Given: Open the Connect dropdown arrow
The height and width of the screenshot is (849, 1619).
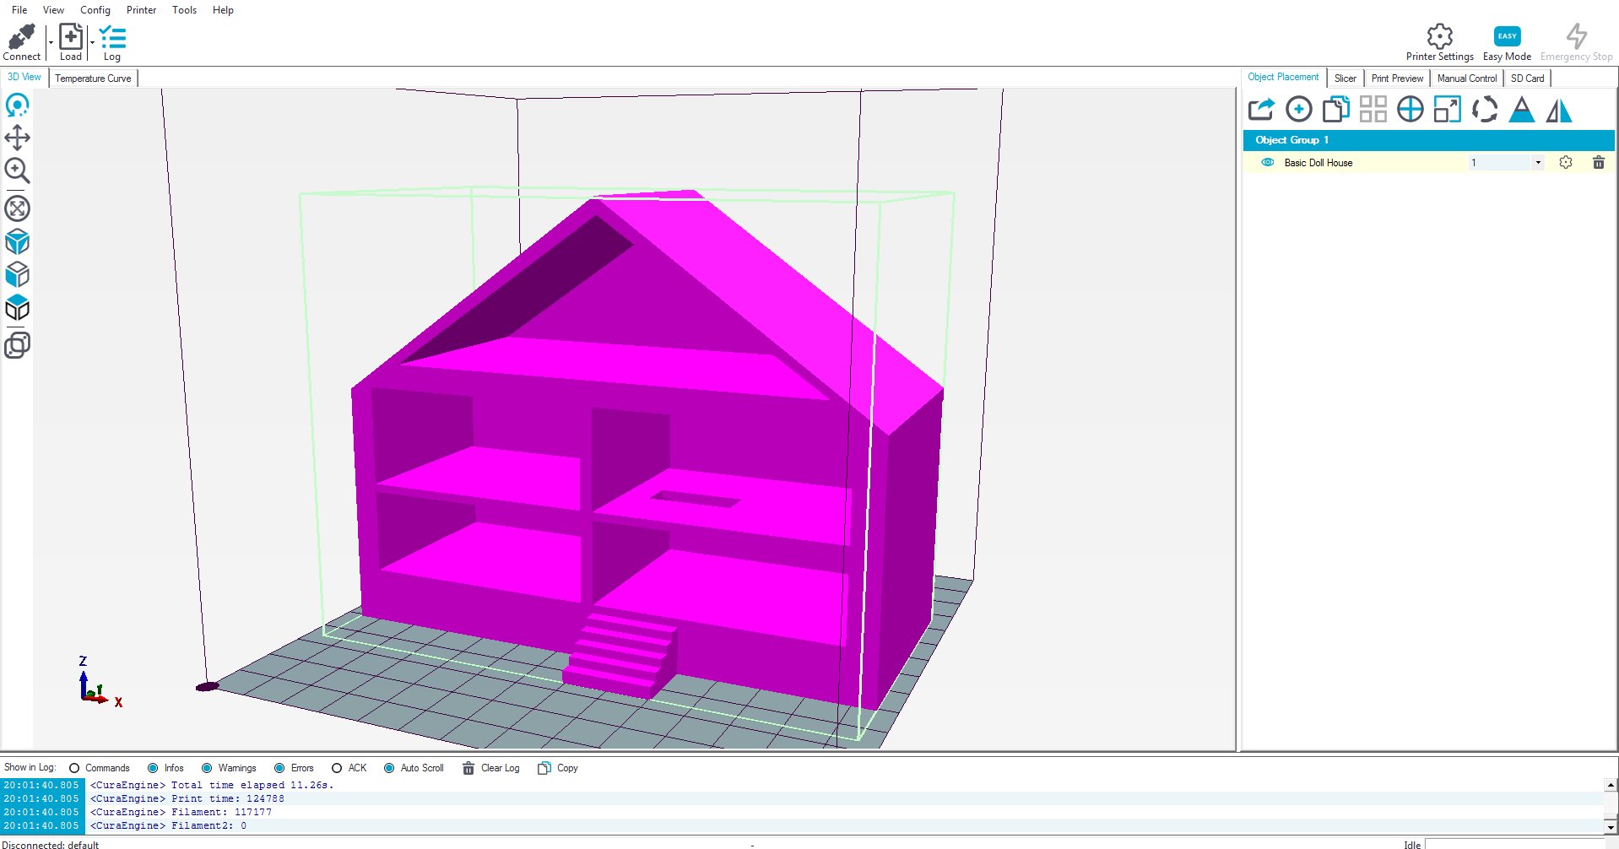Looking at the screenshot, I should 51,42.
